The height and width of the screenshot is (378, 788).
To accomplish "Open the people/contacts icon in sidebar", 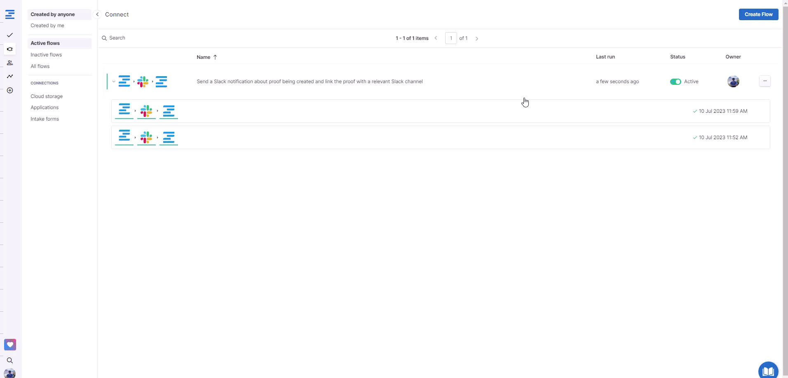I will pyautogui.click(x=10, y=63).
